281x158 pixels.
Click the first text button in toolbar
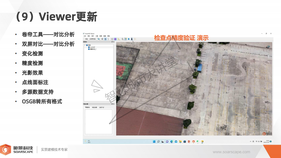tap(86, 39)
